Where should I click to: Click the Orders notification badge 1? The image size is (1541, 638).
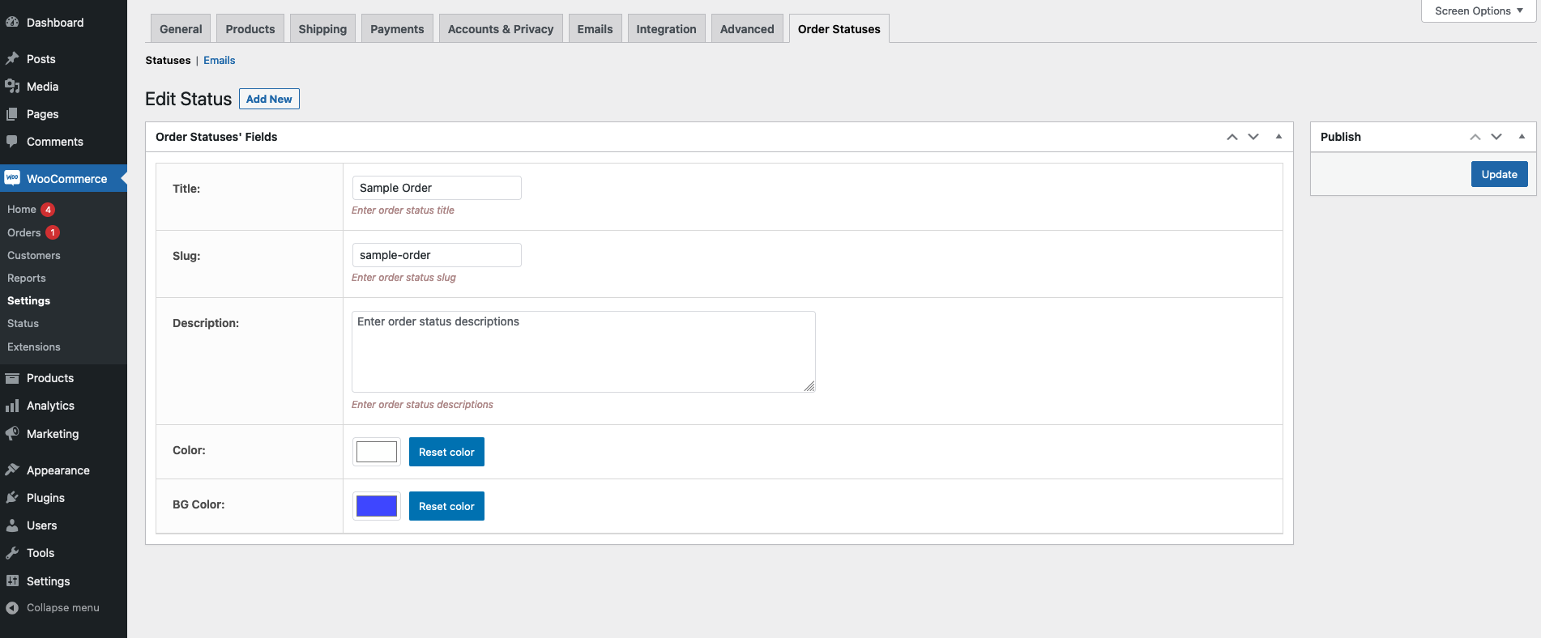[53, 232]
